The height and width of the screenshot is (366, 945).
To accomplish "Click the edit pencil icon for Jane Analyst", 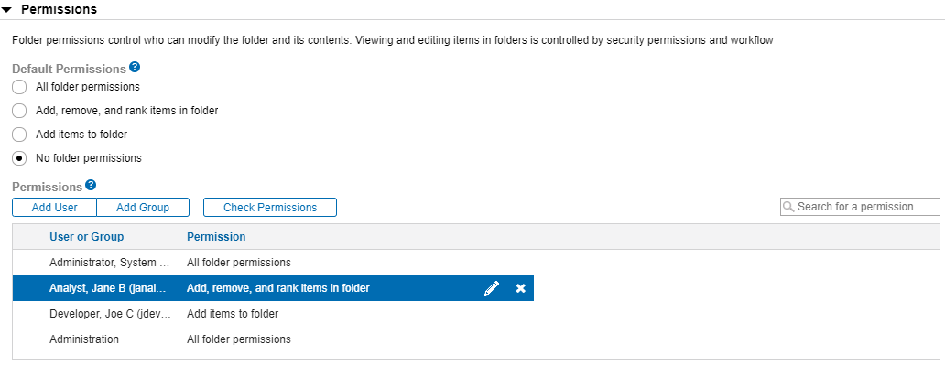I will click(492, 288).
